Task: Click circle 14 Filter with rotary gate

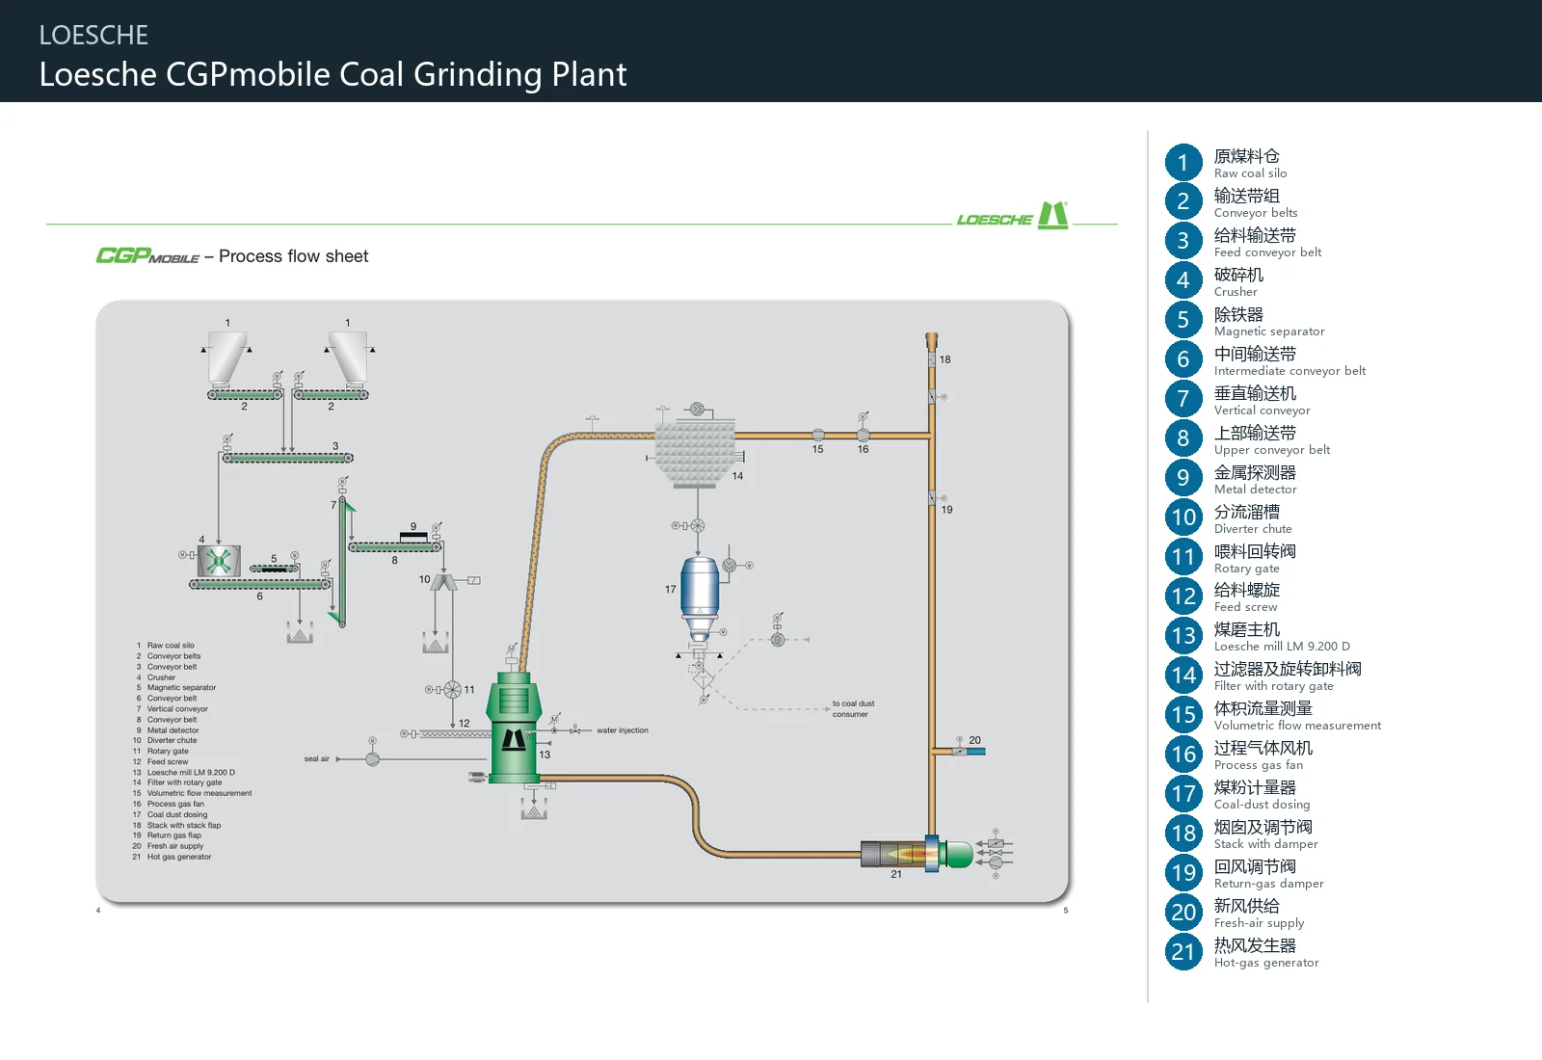Action: [1183, 676]
